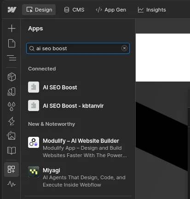The image size is (190, 199).
Task: Click the Miyagi description text
Action: tap(84, 181)
